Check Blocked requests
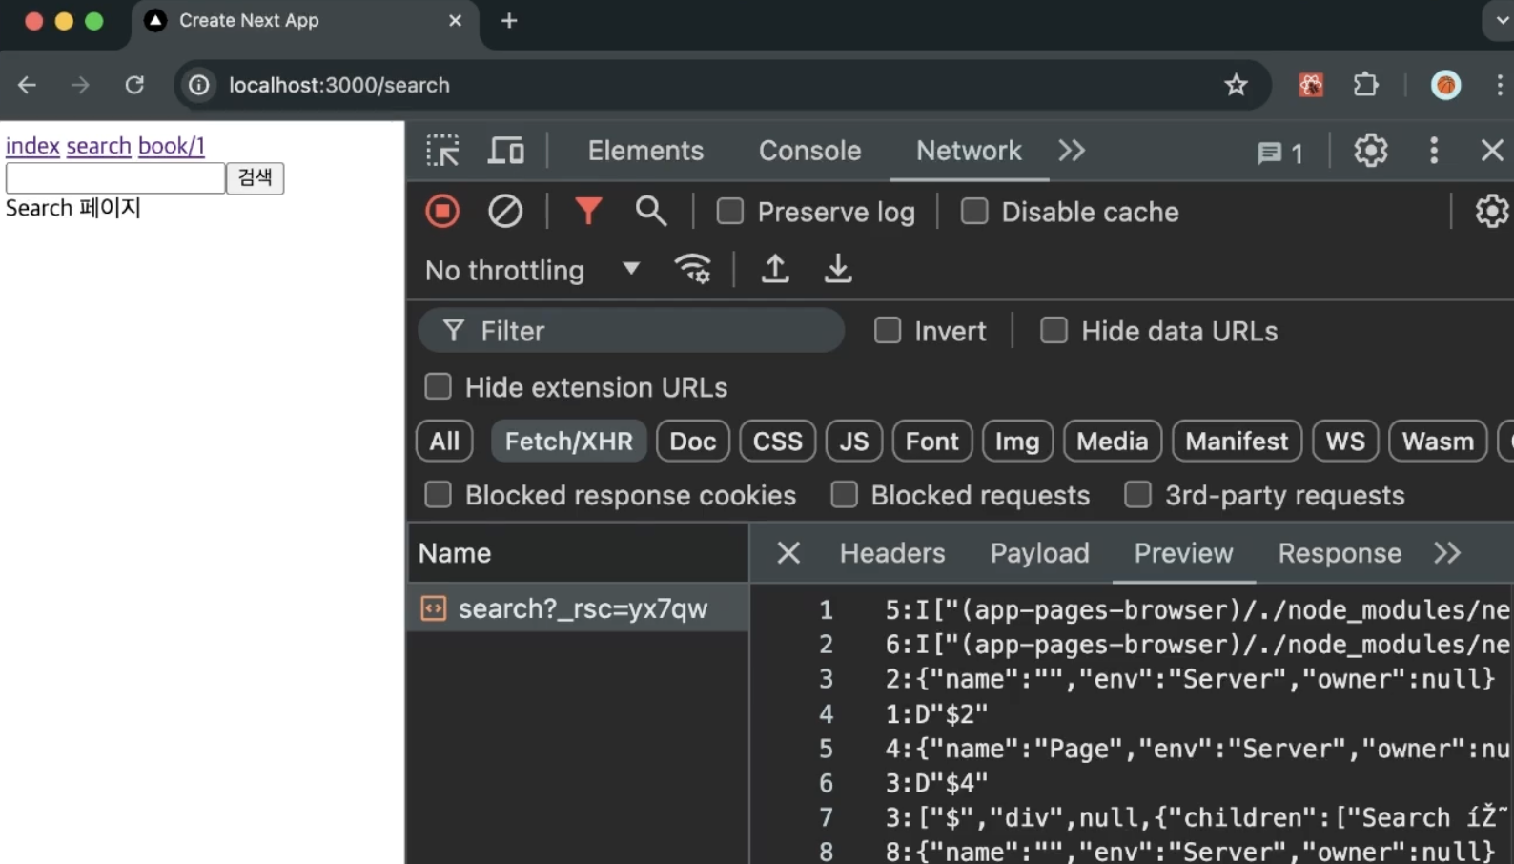1514x864 pixels. pos(844,494)
